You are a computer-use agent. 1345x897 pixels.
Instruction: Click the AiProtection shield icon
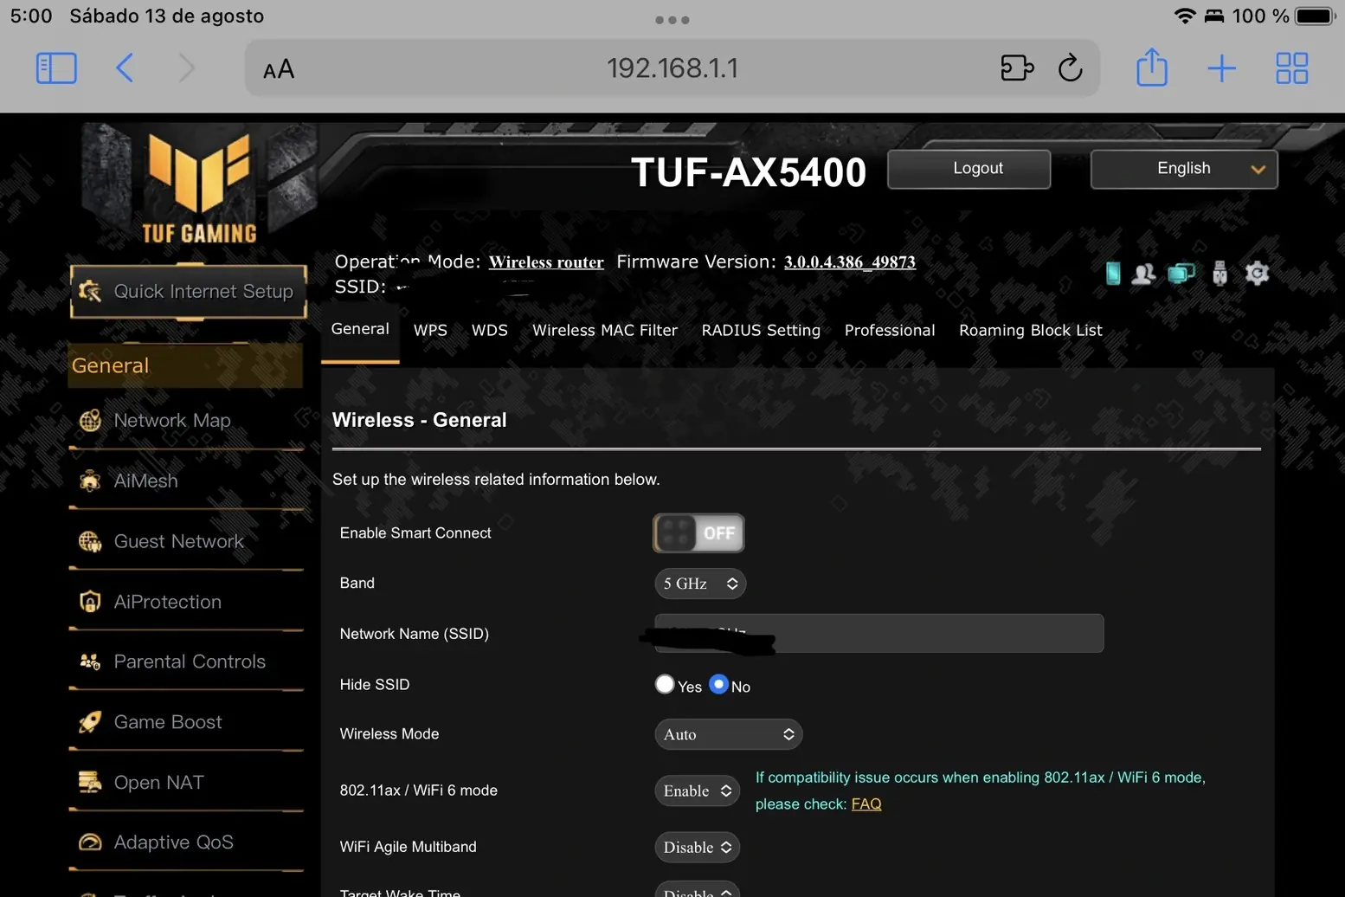tap(90, 602)
